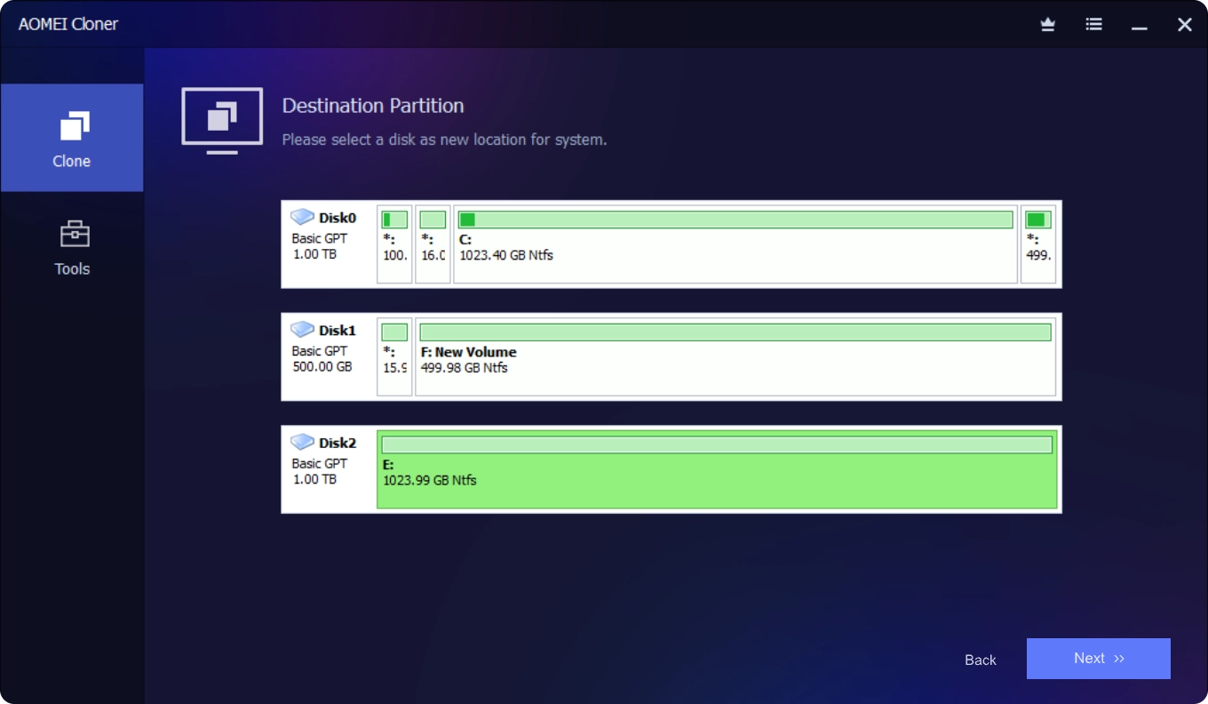The image size is (1208, 704).
Task: Select the E: partition on Disk2
Action: click(717, 480)
